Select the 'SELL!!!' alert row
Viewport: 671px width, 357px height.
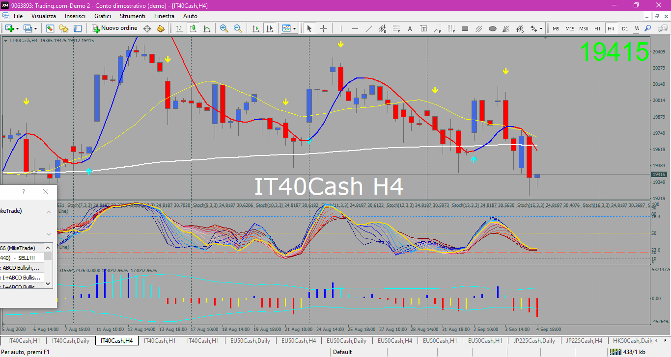pyautogui.click(x=22, y=257)
